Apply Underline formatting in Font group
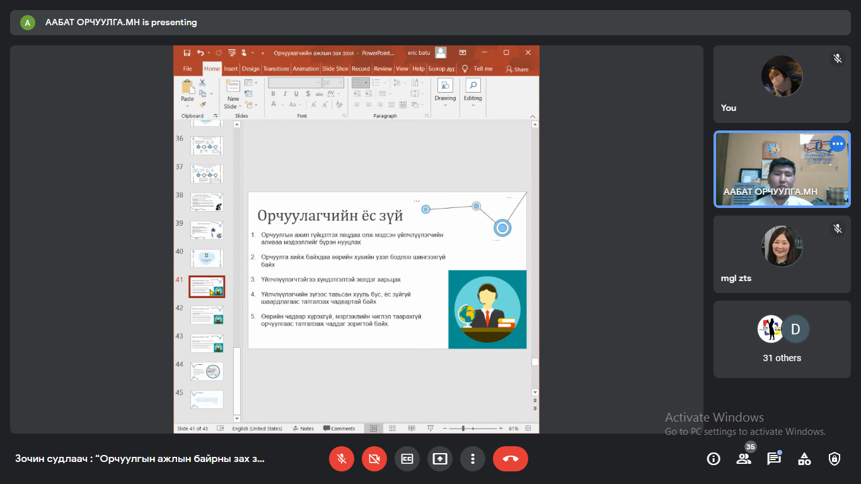Viewport: 861px width, 484px height. (x=296, y=93)
